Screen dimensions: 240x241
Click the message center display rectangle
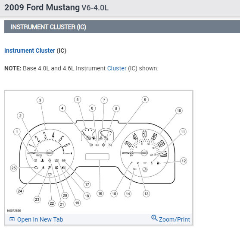click(x=97, y=157)
